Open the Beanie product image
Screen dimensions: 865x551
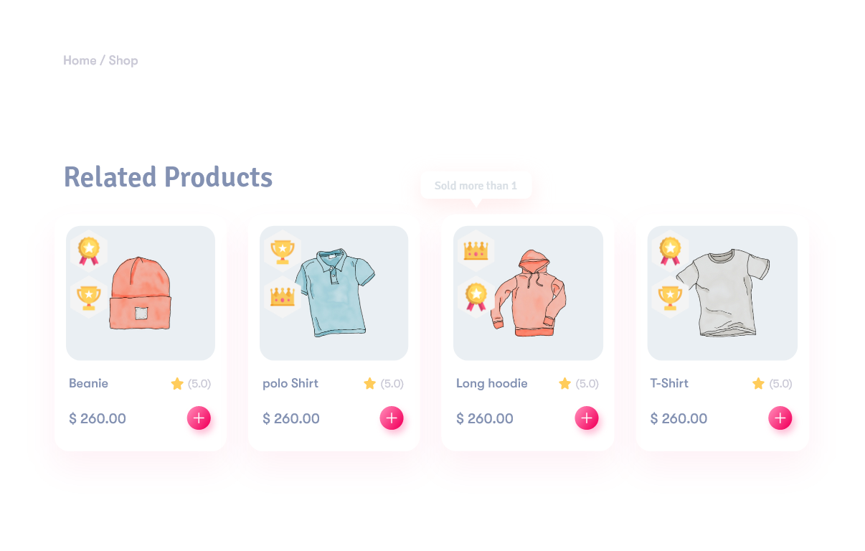[x=141, y=293]
